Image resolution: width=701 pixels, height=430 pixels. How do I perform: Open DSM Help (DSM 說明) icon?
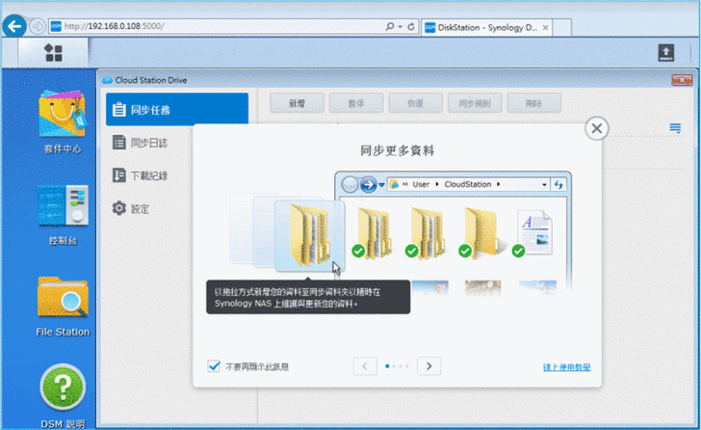point(63,396)
